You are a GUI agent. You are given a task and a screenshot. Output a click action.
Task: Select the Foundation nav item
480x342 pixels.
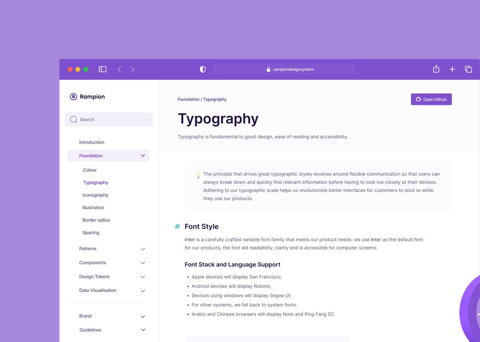point(108,156)
